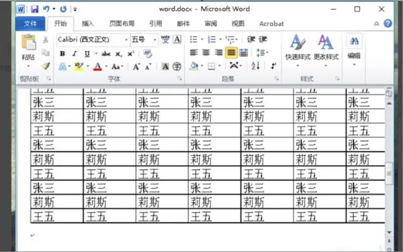The width and height of the screenshot is (403, 252).
Task: Center align the text
Action: [x=206, y=53]
